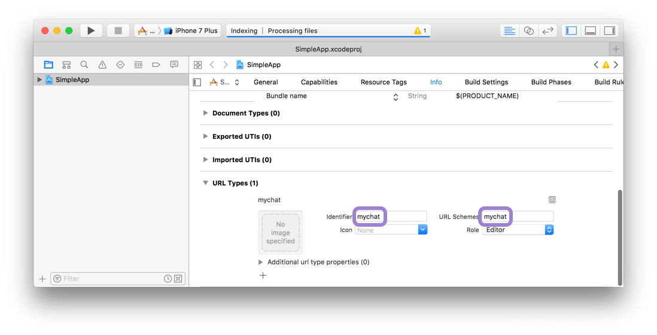Expand the Exported UTIs section
Image resolution: width=657 pixels, height=335 pixels.
coord(205,136)
